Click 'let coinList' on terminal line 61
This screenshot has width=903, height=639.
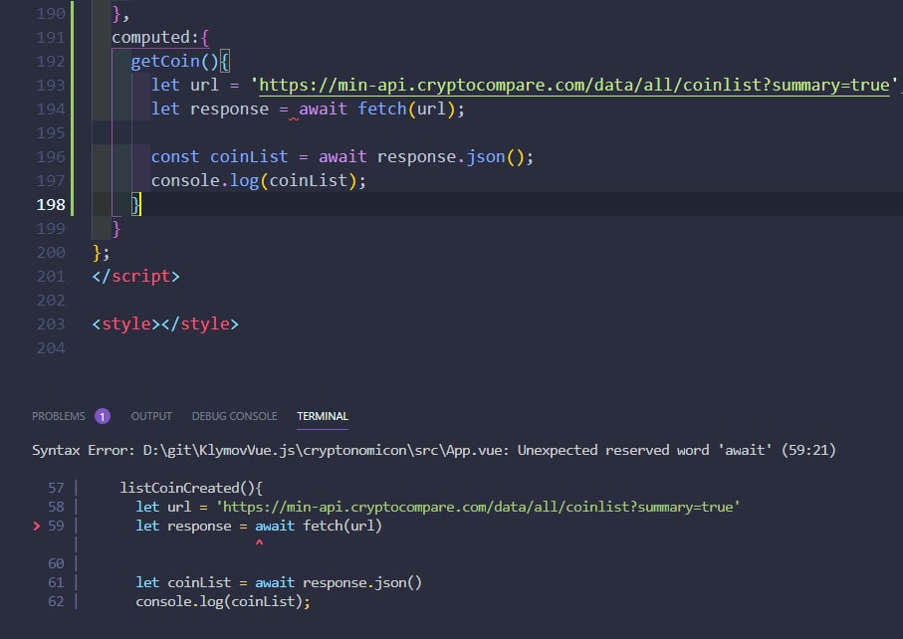(183, 582)
